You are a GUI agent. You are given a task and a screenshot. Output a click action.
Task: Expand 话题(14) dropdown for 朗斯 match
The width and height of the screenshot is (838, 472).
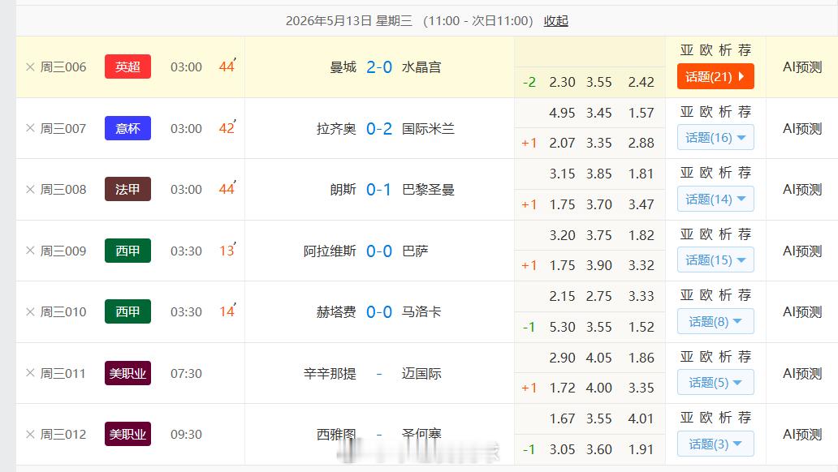[x=715, y=200]
